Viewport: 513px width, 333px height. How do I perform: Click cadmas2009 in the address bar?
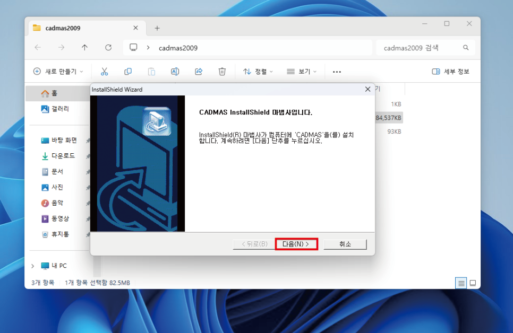[x=178, y=48]
